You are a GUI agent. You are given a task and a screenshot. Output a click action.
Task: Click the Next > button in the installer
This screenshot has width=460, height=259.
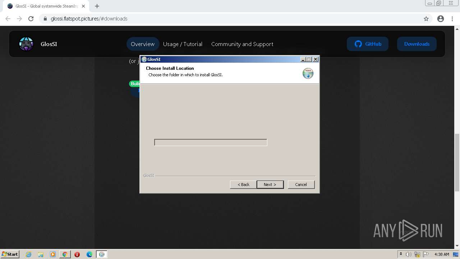pos(270,185)
